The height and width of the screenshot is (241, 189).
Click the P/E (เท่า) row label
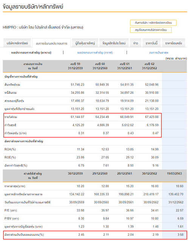tap(11, 210)
